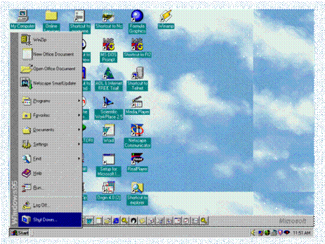Screen dimensions: 325x244
Task: Click the shield icon in system tray
Action: click(281, 233)
